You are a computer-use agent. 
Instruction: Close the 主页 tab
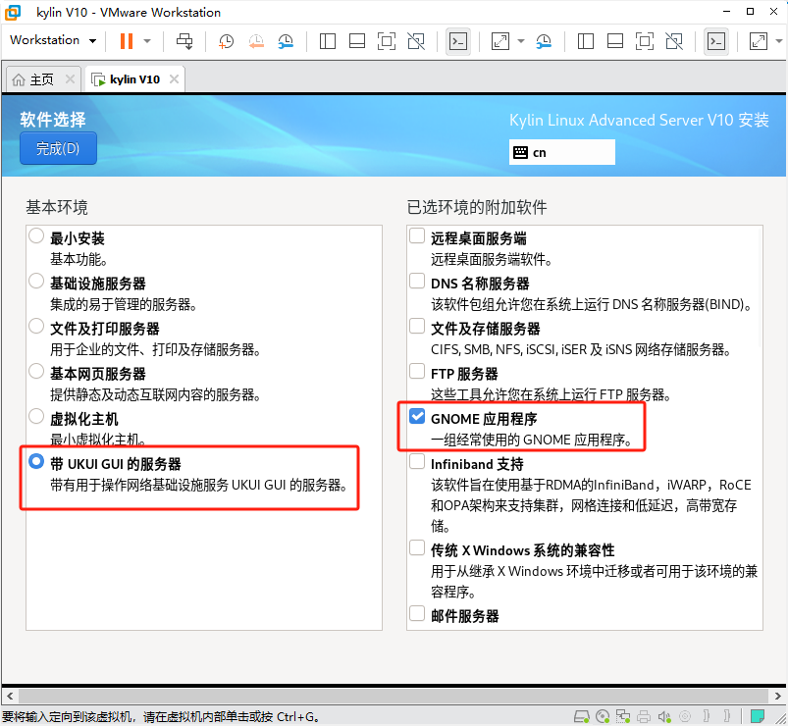(71, 78)
